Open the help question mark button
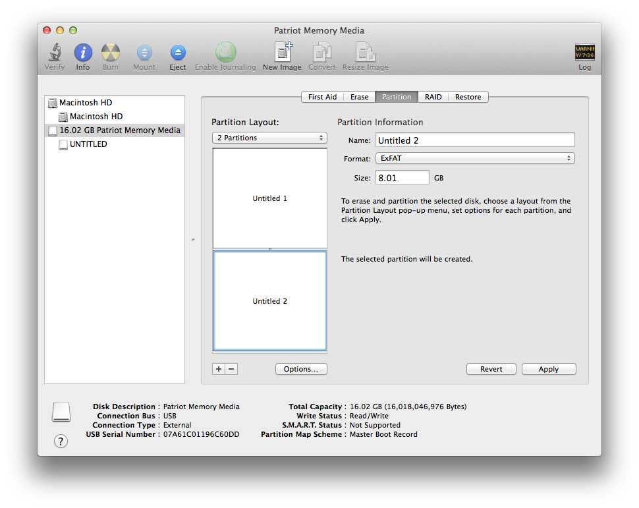 (61, 441)
